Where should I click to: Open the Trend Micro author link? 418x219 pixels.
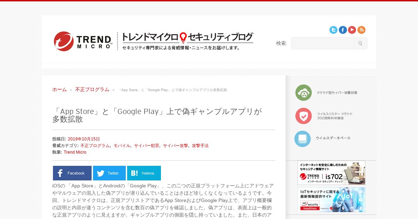point(75,152)
